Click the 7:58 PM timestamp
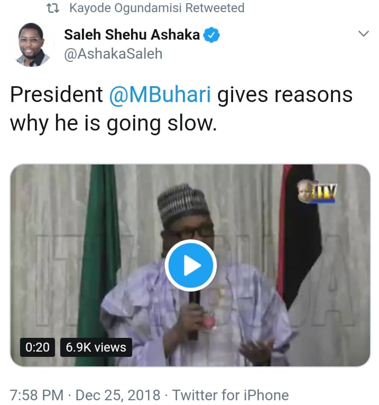Screen dimensions: 379x405 point(37,395)
